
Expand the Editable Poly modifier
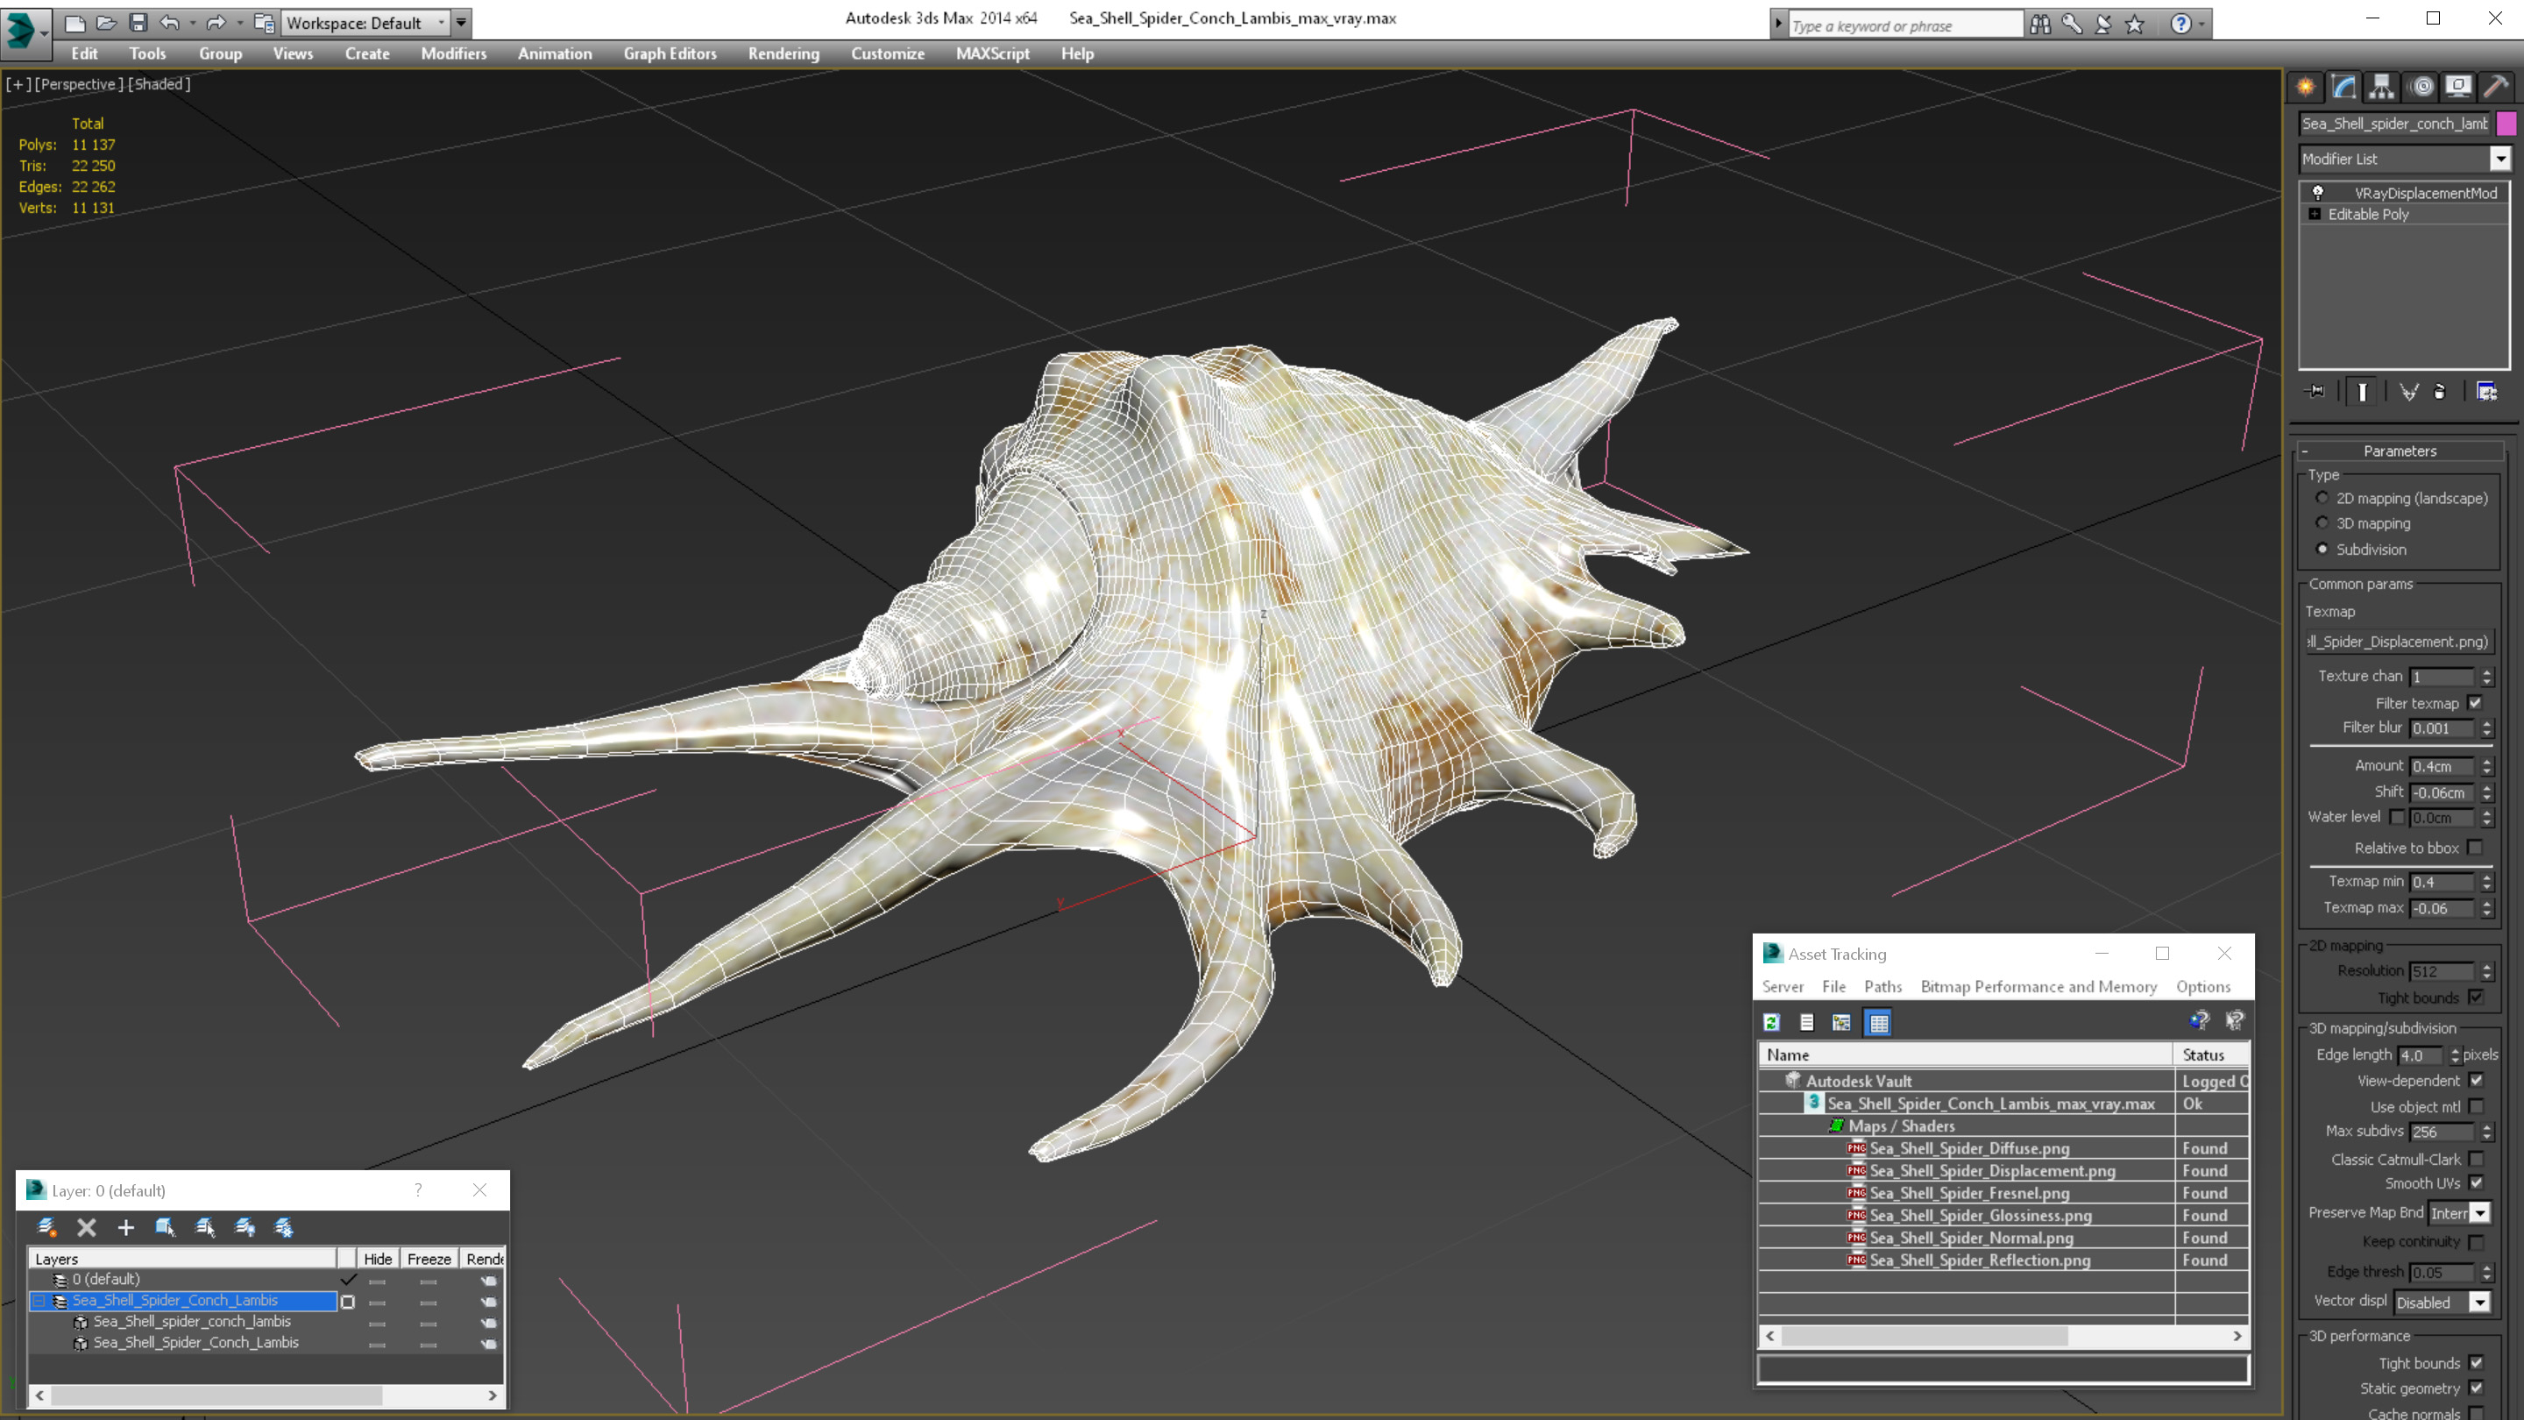pyautogui.click(x=2315, y=214)
